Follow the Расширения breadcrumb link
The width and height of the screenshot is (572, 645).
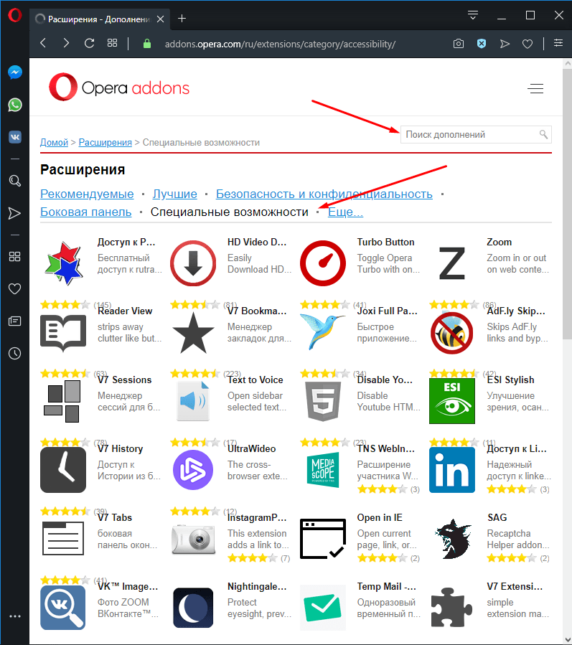tap(106, 142)
